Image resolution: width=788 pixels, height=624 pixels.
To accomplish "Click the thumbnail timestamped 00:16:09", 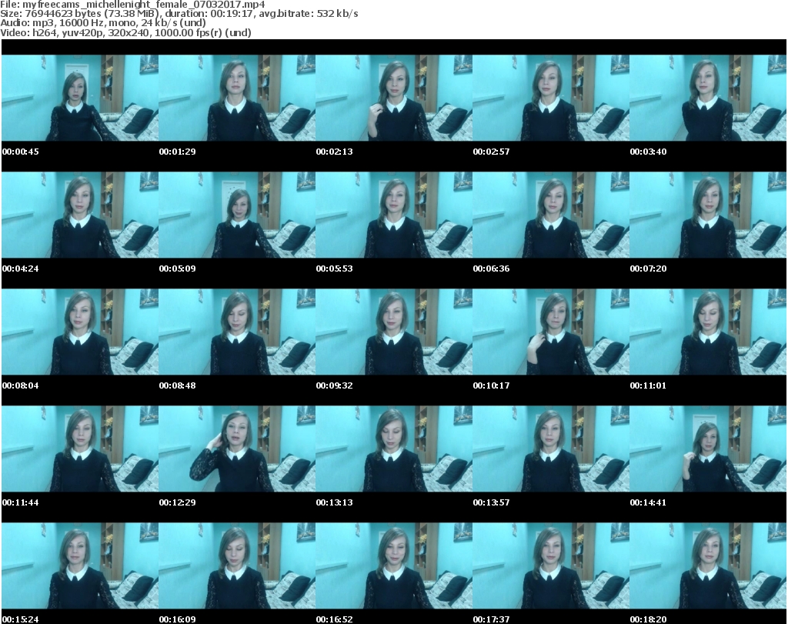I will (237, 566).
